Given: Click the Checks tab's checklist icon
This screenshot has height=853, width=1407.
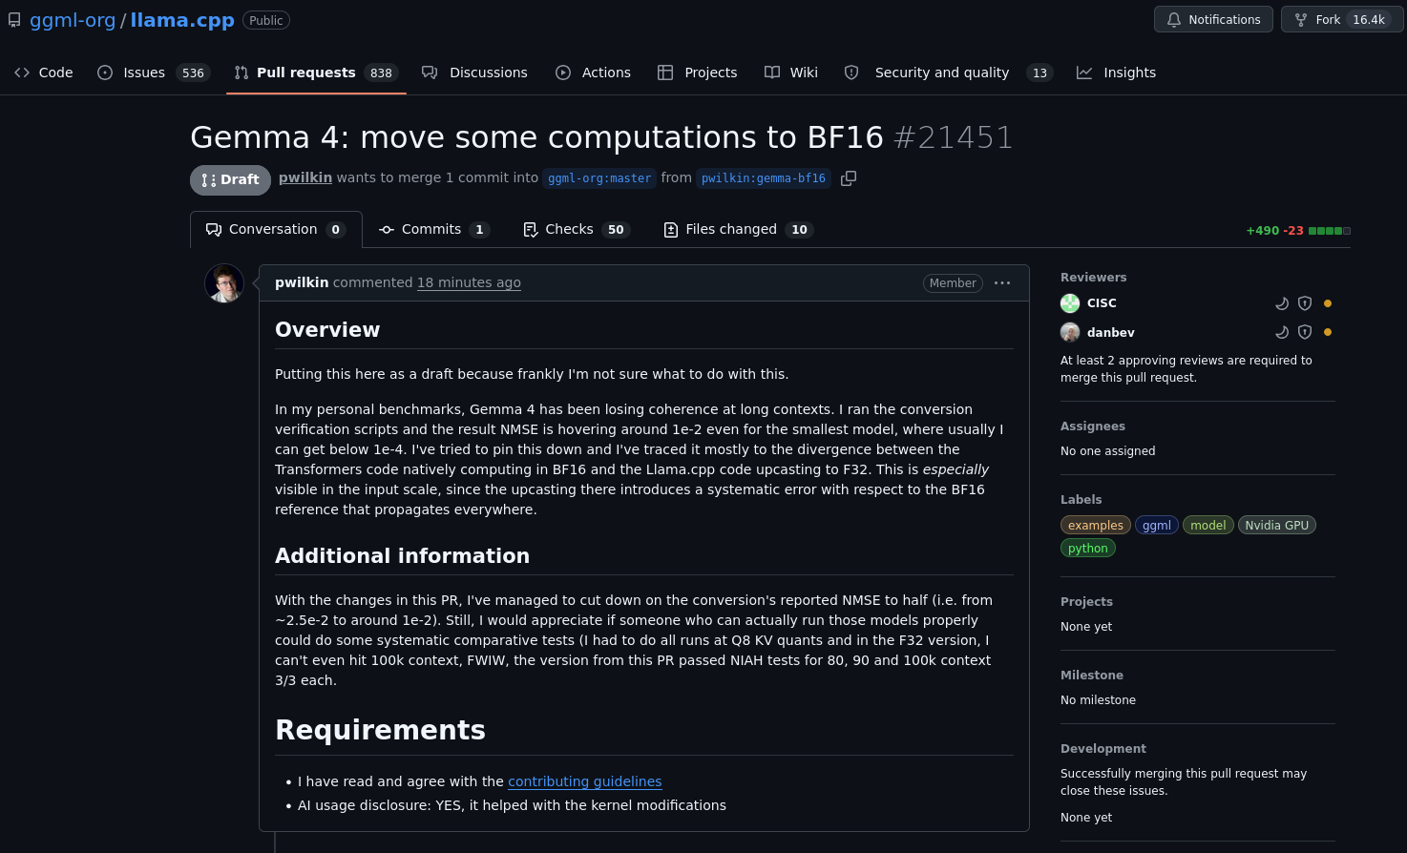Looking at the screenshot, I should pos(531,230).
